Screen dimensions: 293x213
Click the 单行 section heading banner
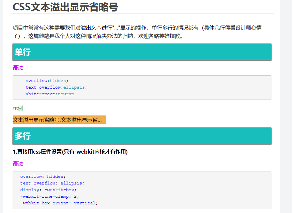click(142, 52)
